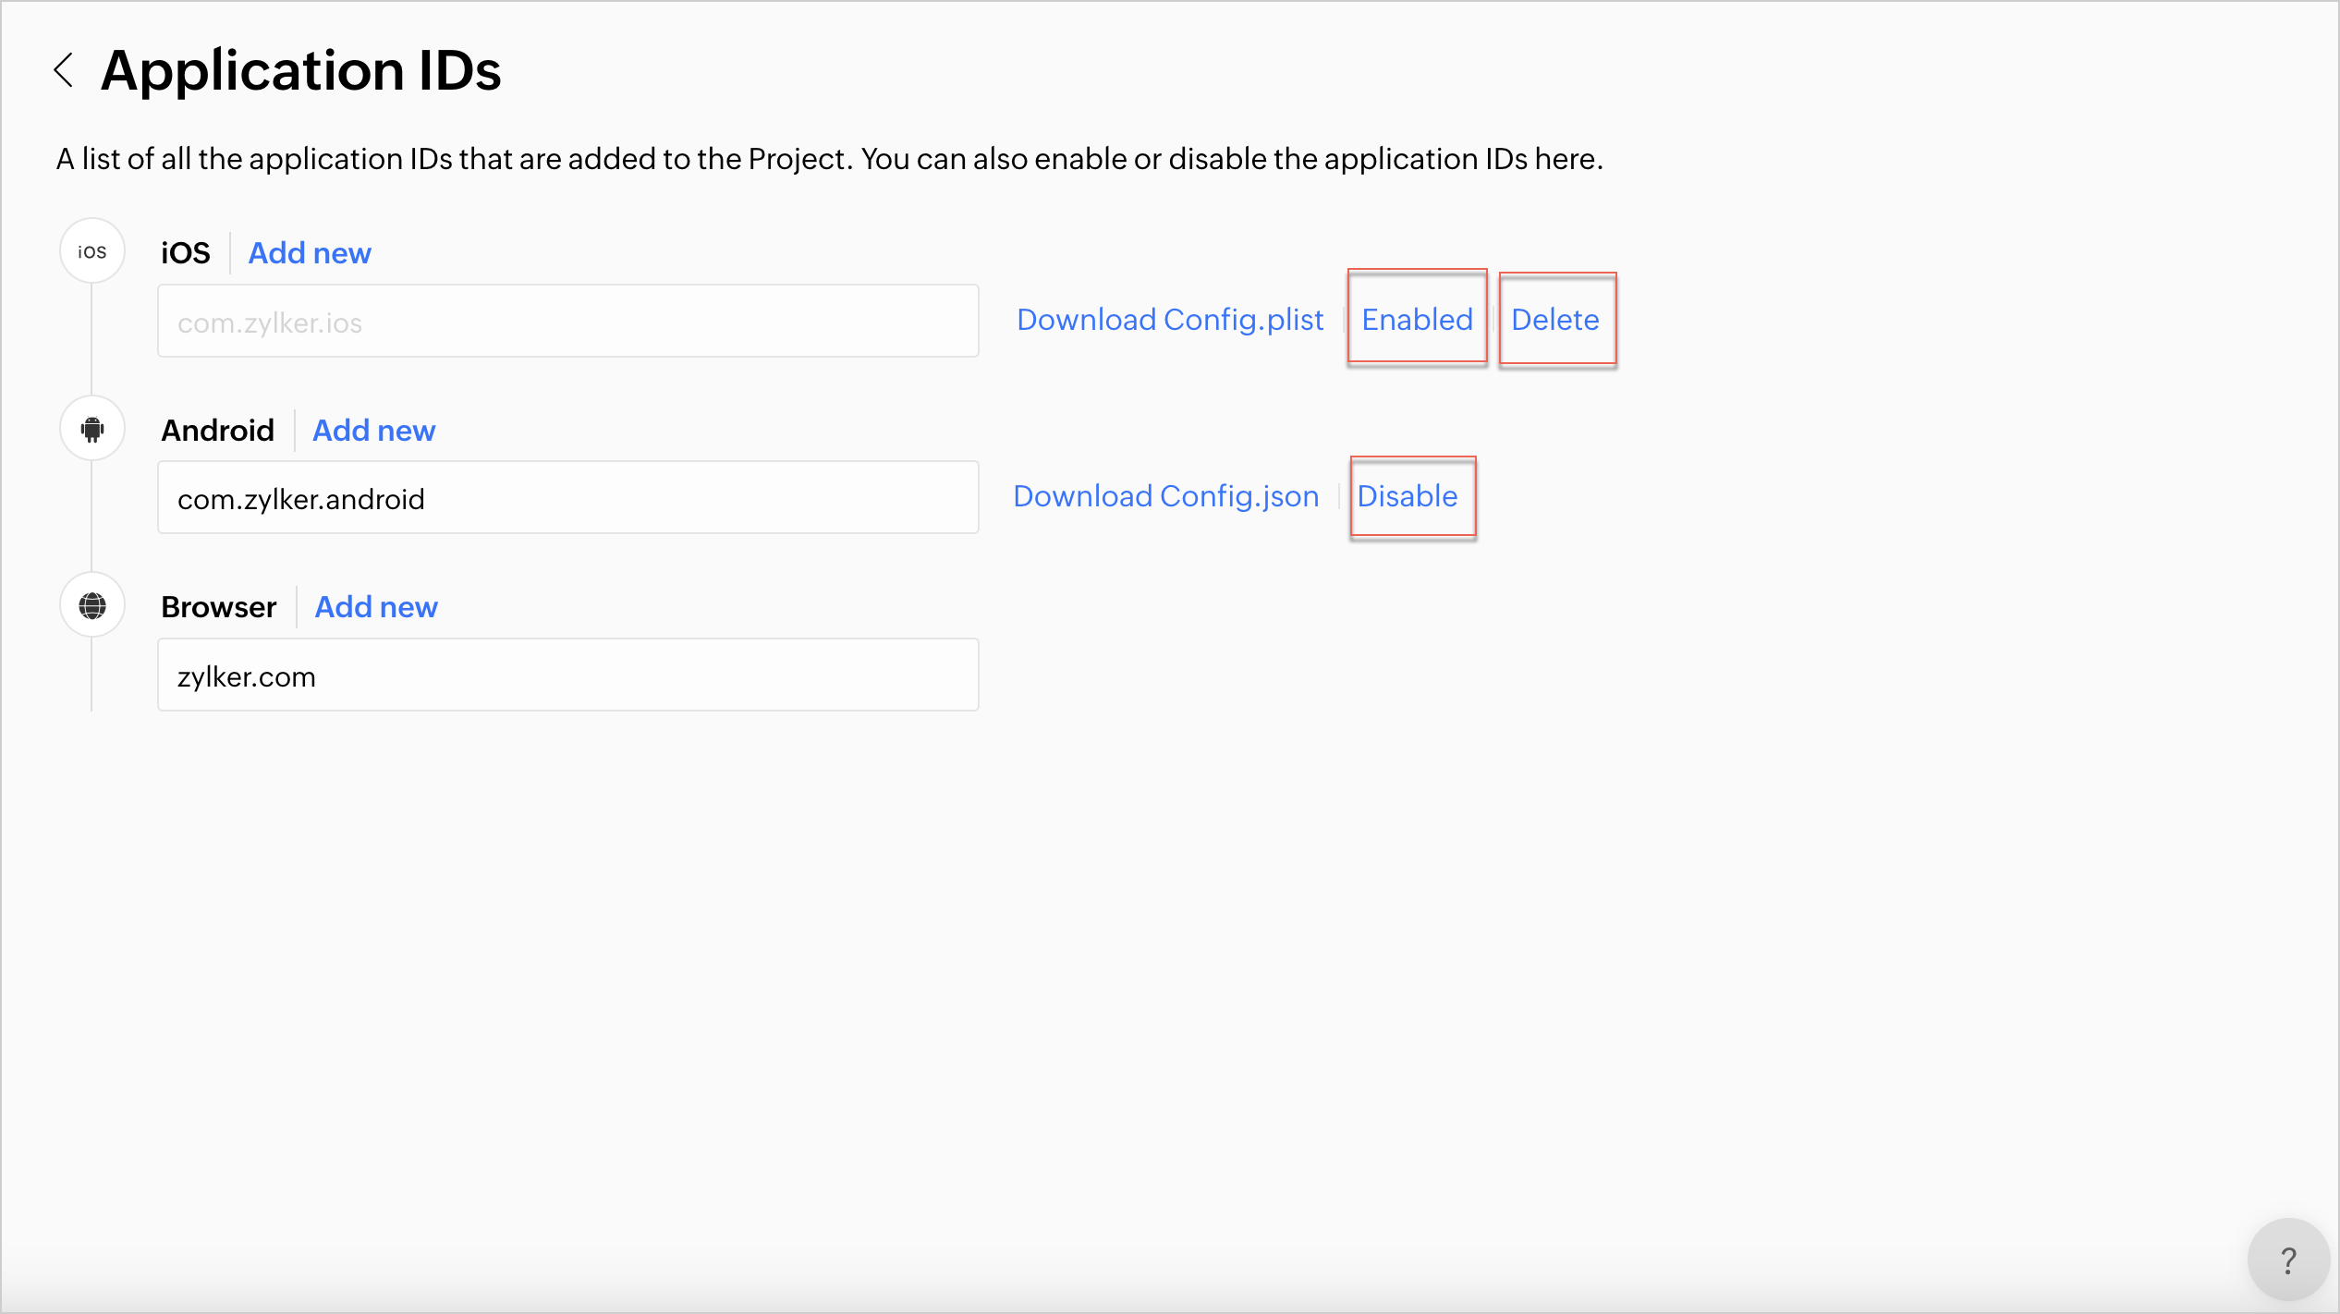Add new Browser application ID

(x=376, y=607)
